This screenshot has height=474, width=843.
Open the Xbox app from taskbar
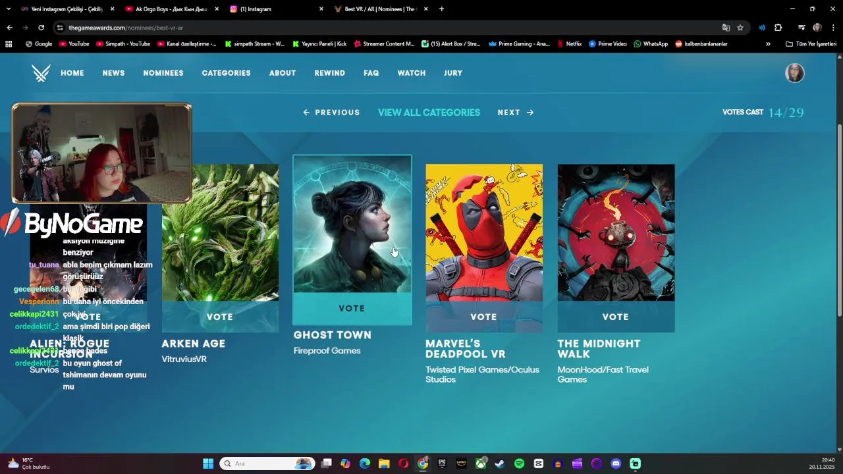pyautogui.click(x=481, y=463)
